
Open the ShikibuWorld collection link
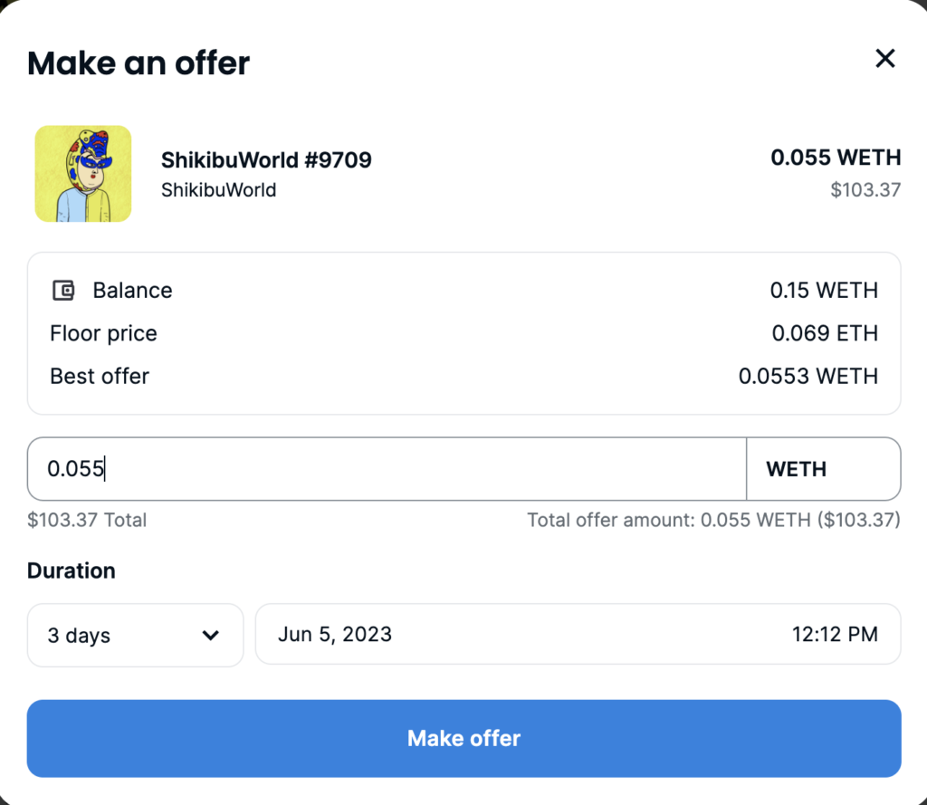[218, 190]
